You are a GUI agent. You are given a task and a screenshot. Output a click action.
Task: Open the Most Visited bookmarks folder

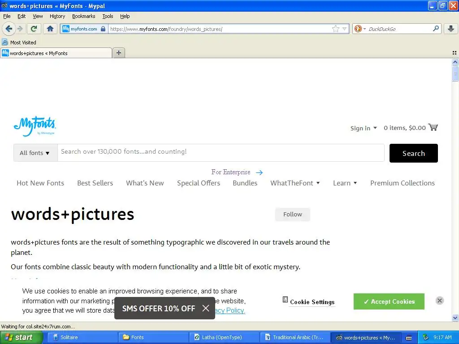(x=19, y=43)
